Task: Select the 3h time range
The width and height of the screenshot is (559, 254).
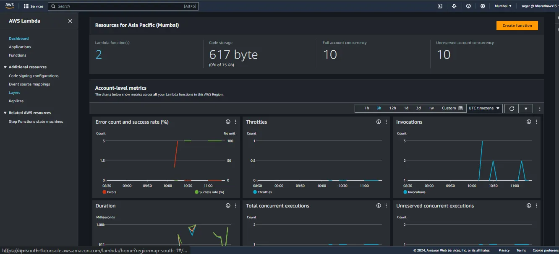Action: click(379, 108)
